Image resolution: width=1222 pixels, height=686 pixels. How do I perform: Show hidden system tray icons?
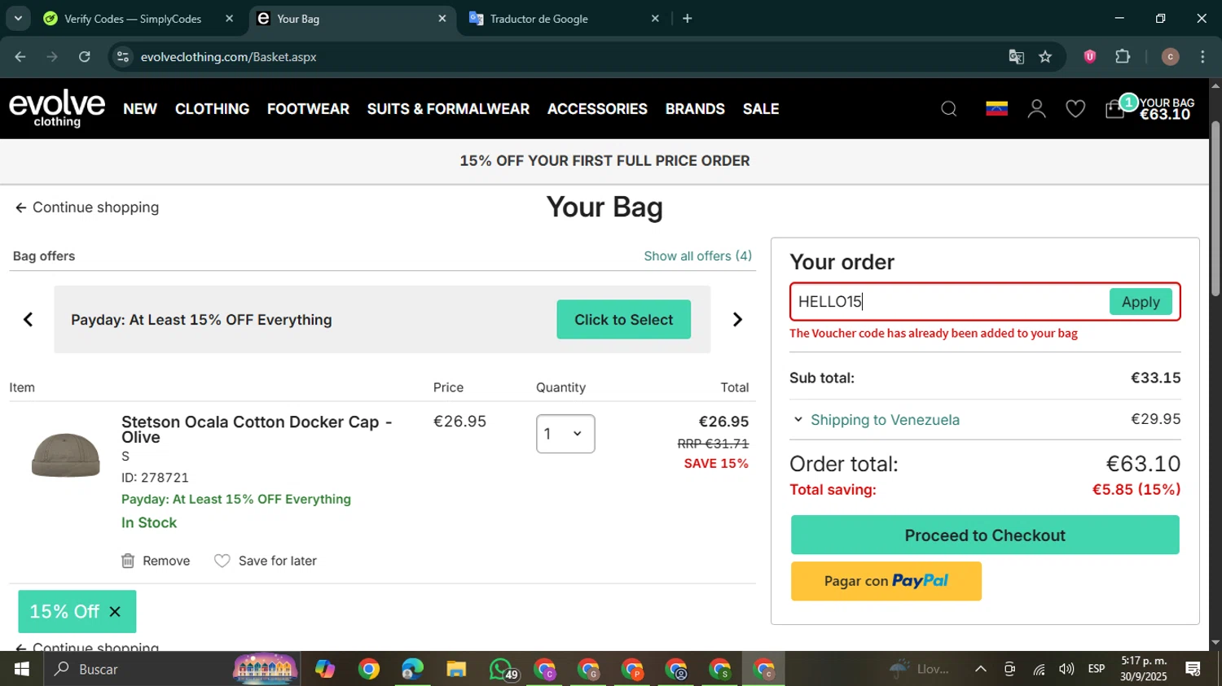pos(981,670)
